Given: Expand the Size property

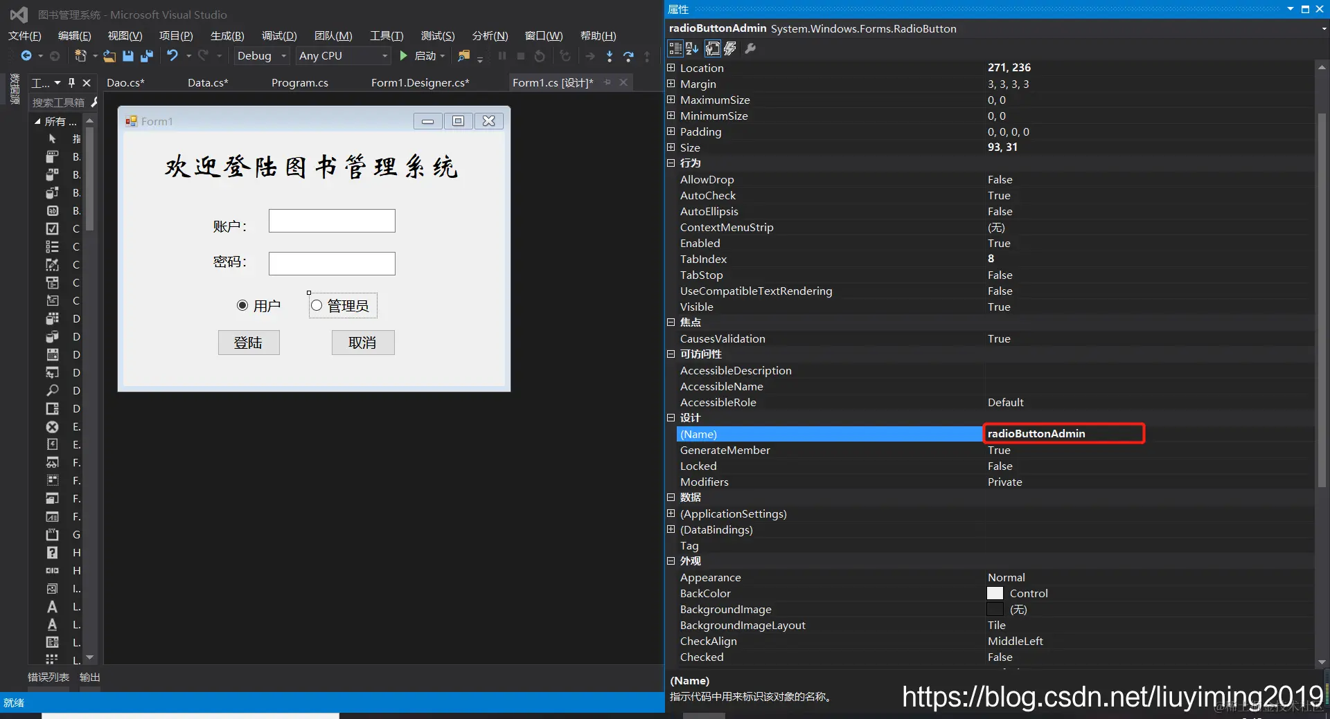Looking at the screenshot, I should pyautogui.click(x=671, y=147).
